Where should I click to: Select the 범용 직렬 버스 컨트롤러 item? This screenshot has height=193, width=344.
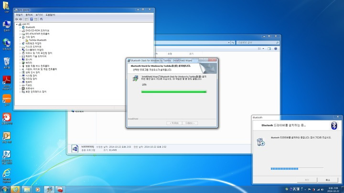click(x=37, y=66)
